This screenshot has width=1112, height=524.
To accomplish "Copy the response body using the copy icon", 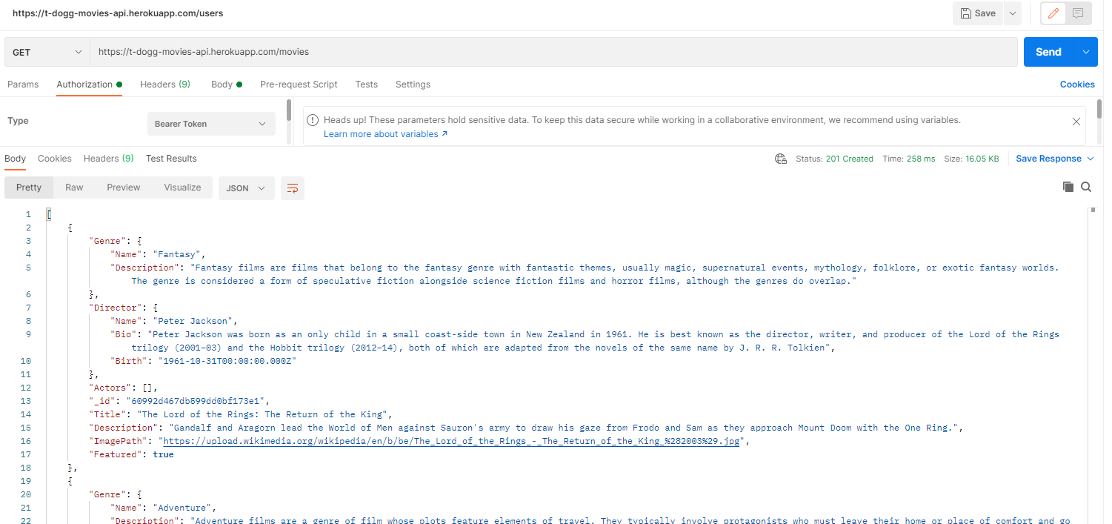I will [x=1068, y=187].
